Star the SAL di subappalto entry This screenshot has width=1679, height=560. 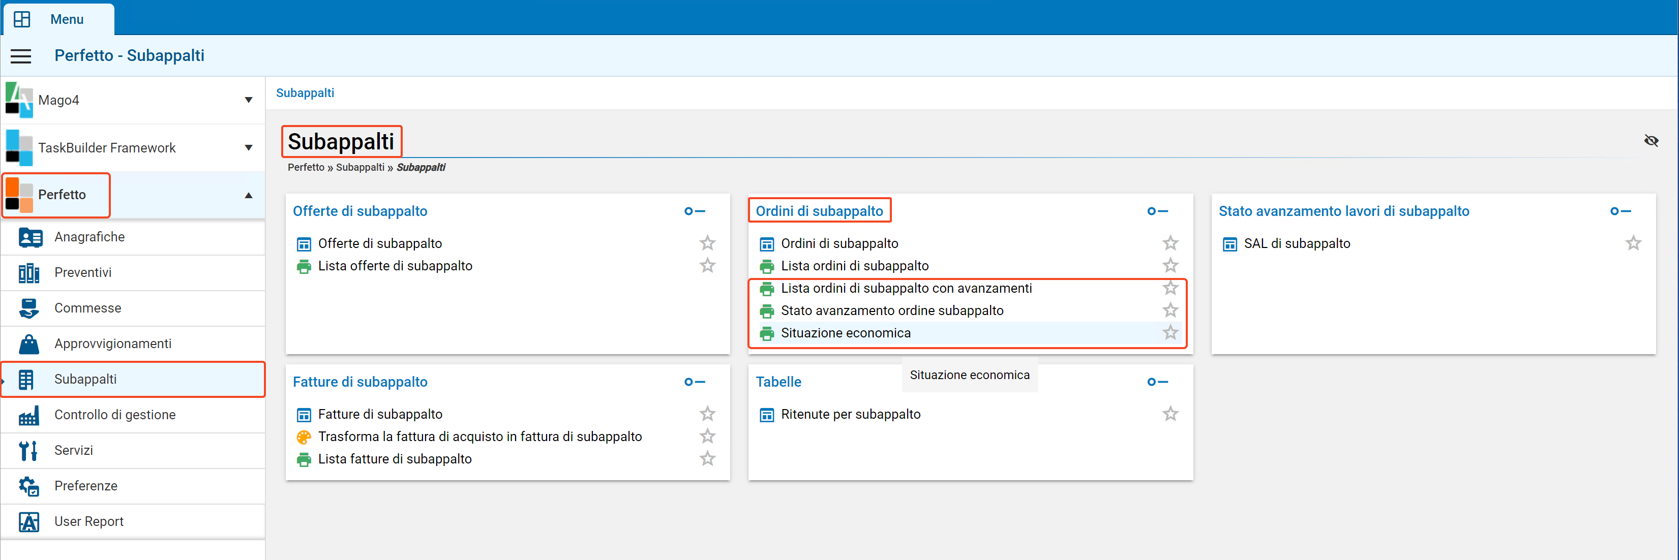(x=1633, y=243)
